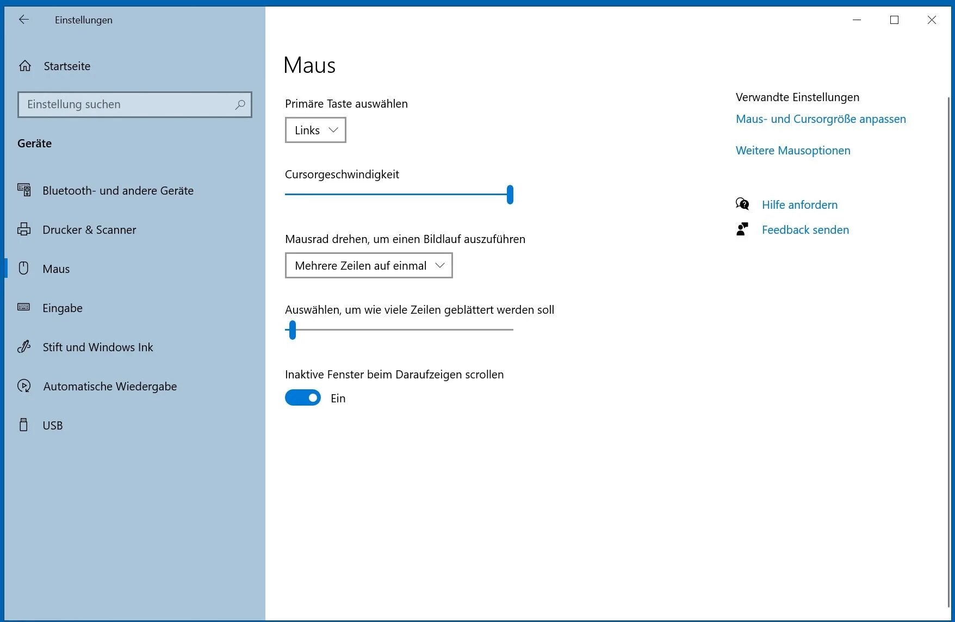Image resolution: width=955 pixels, height=622 pixels.
Task: Open 'Mehrere Zeilen auf einmal' dropdown
Action: point(369,265)
